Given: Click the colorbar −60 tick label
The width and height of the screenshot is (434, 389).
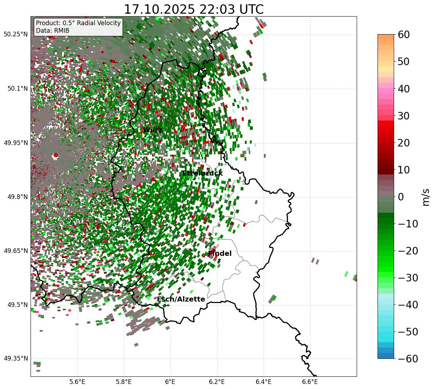Looking at the screenshot, I should click(408, 359).
